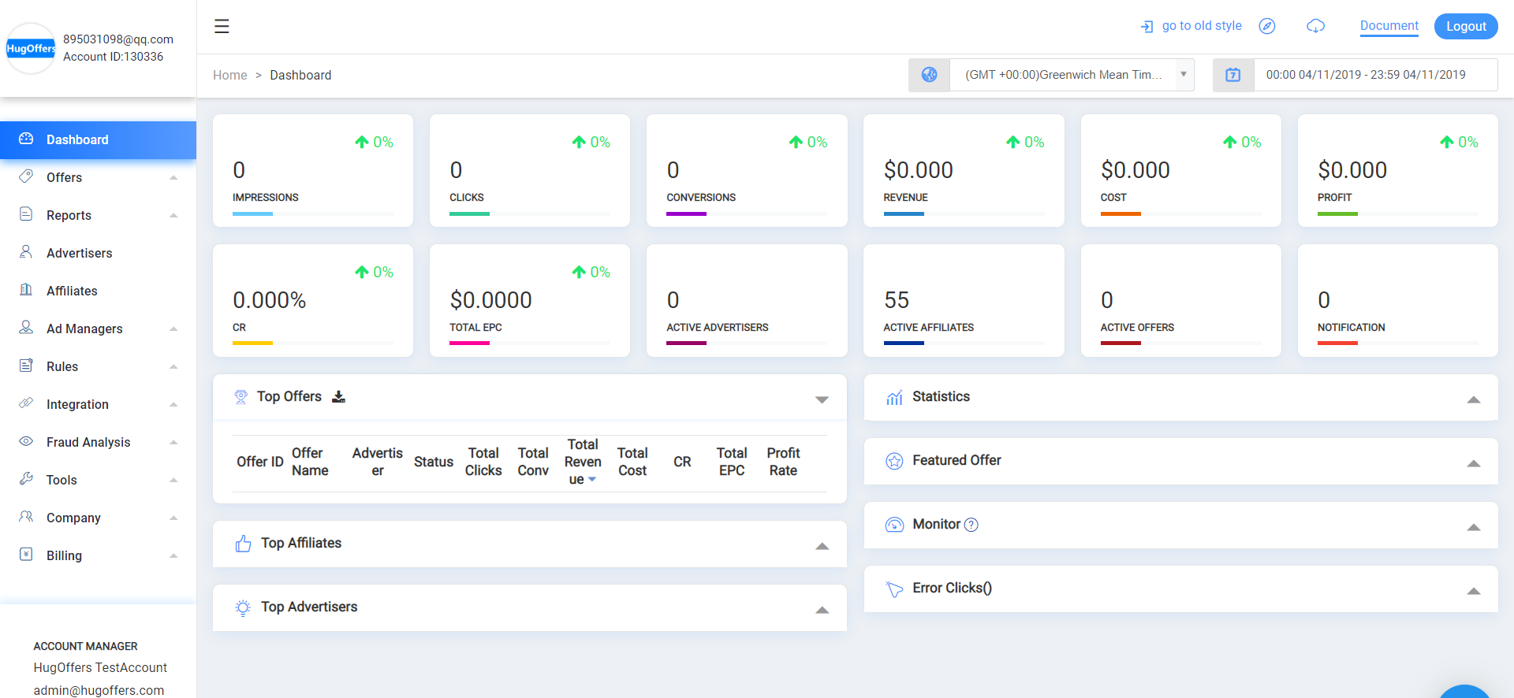Click the CR card yellow progress bar
This screenshot has height=698, width=1514.
[252, 343]
